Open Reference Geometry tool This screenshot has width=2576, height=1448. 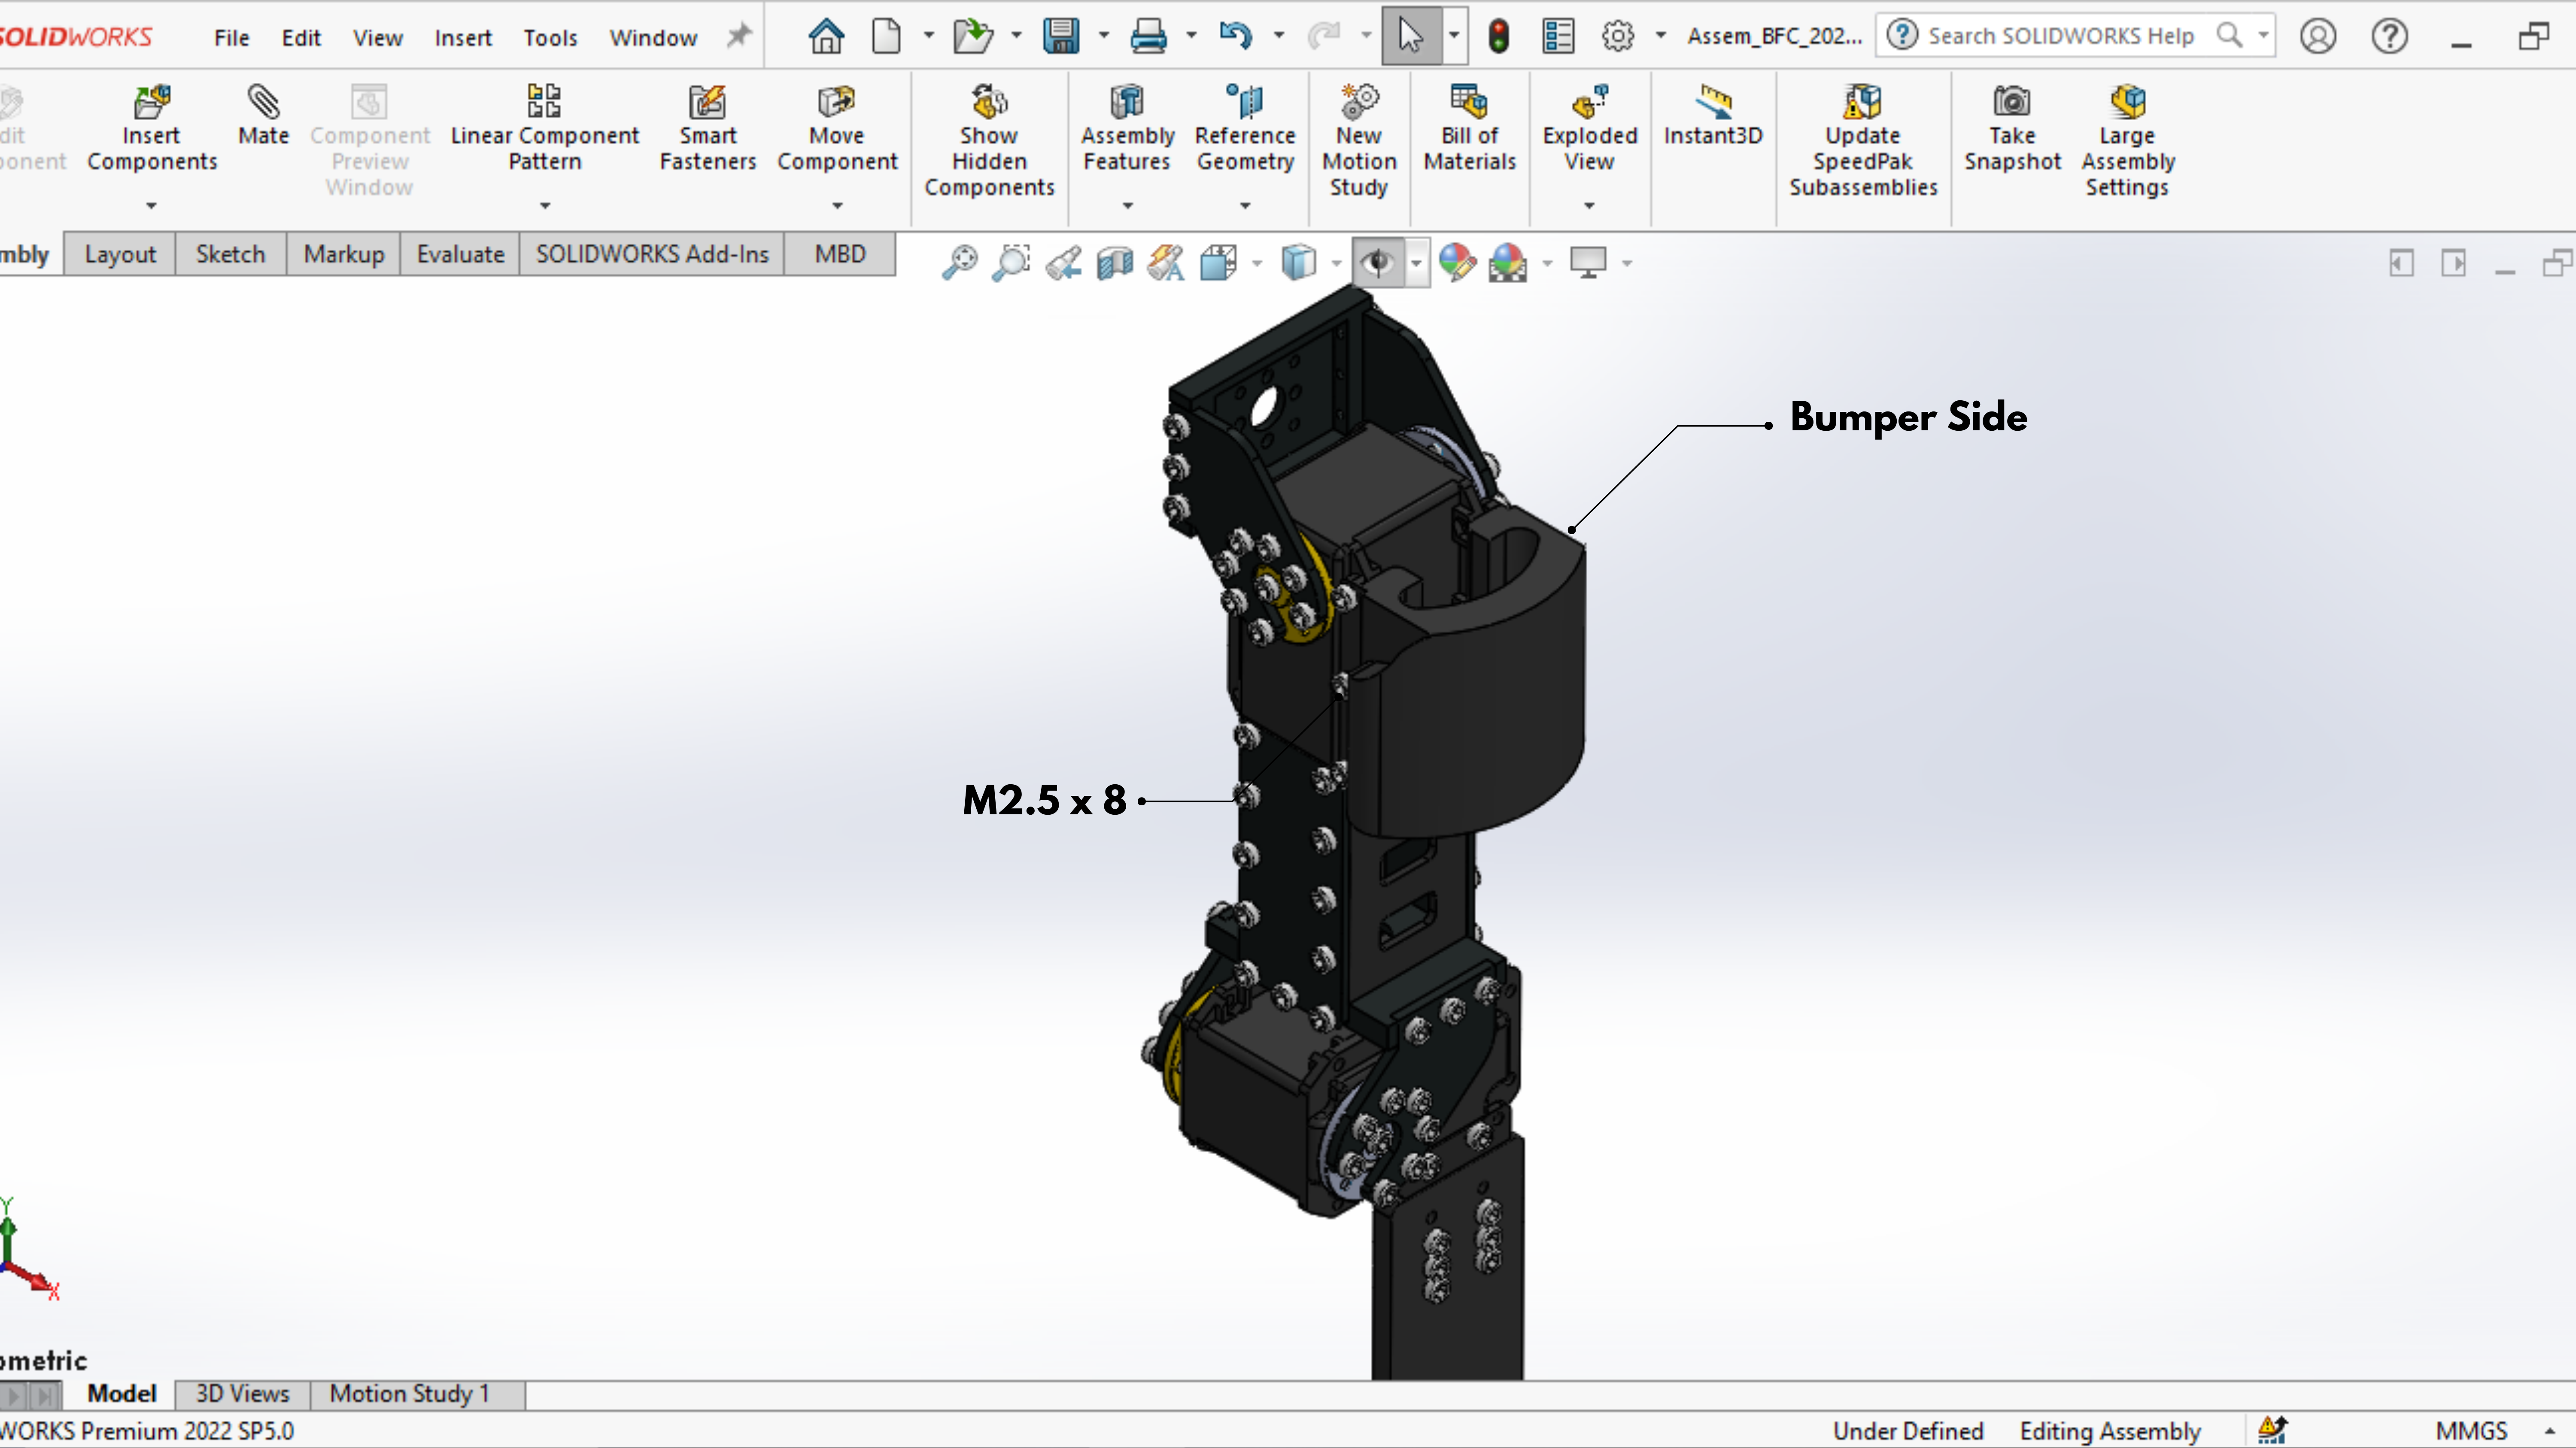pos(1245,128)
